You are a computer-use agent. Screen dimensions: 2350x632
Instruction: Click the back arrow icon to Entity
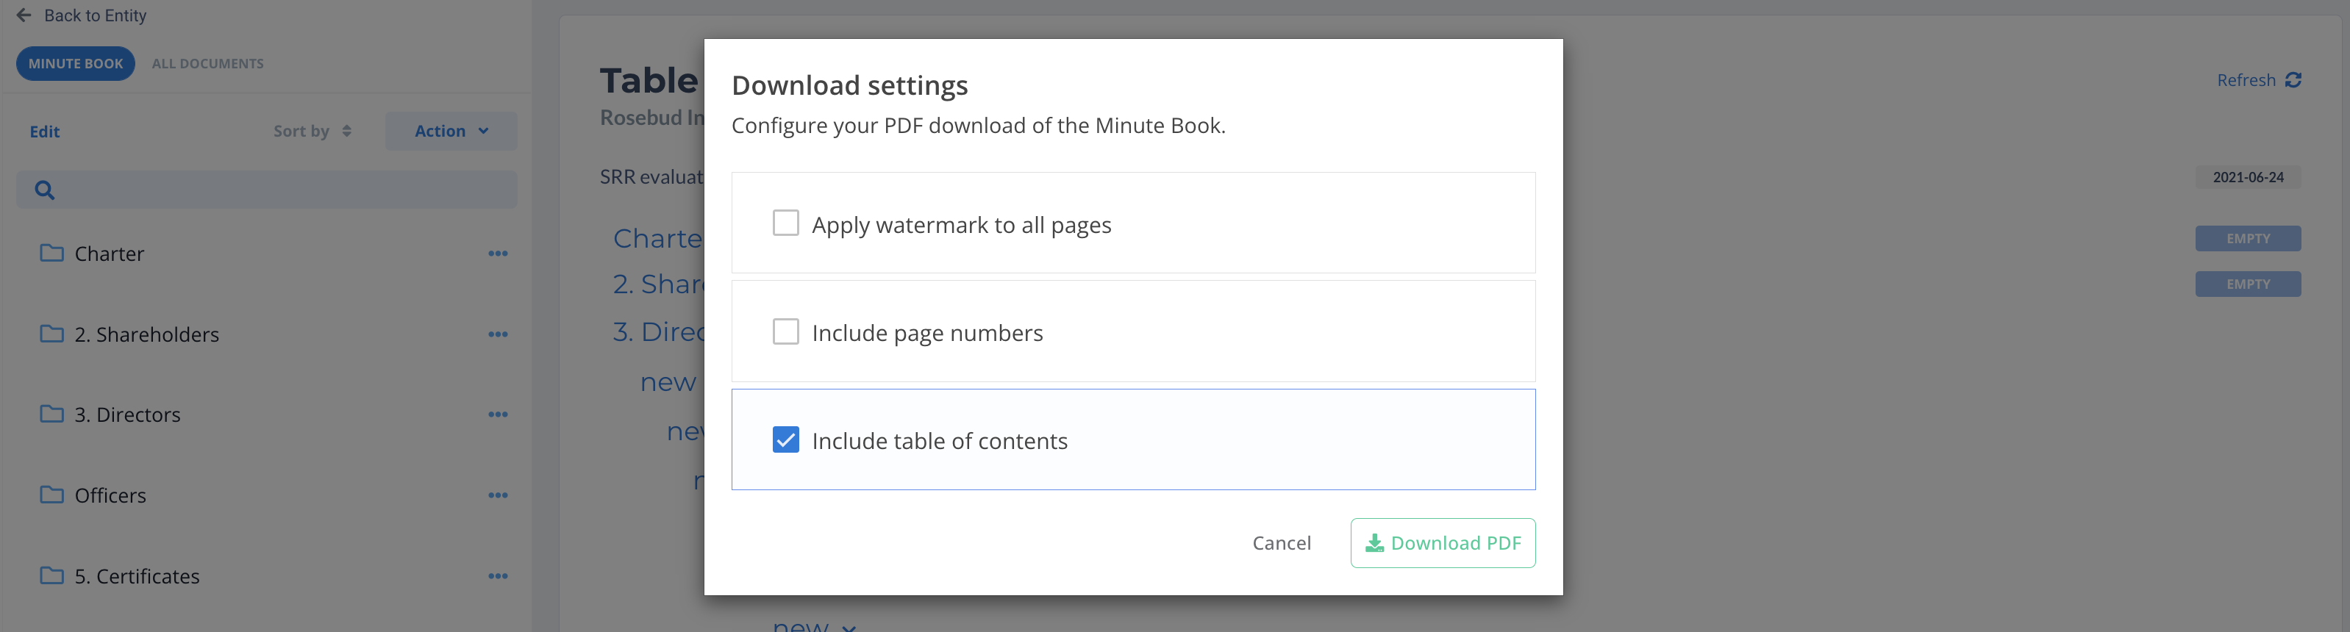24,15
